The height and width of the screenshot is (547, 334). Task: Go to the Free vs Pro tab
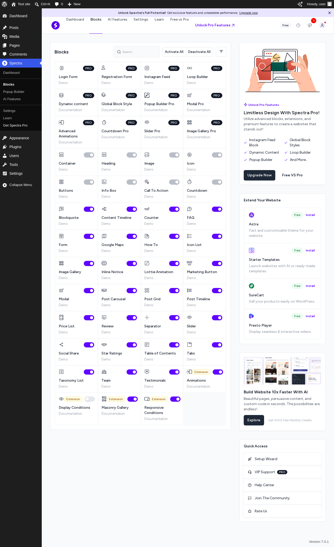point(180,20)
